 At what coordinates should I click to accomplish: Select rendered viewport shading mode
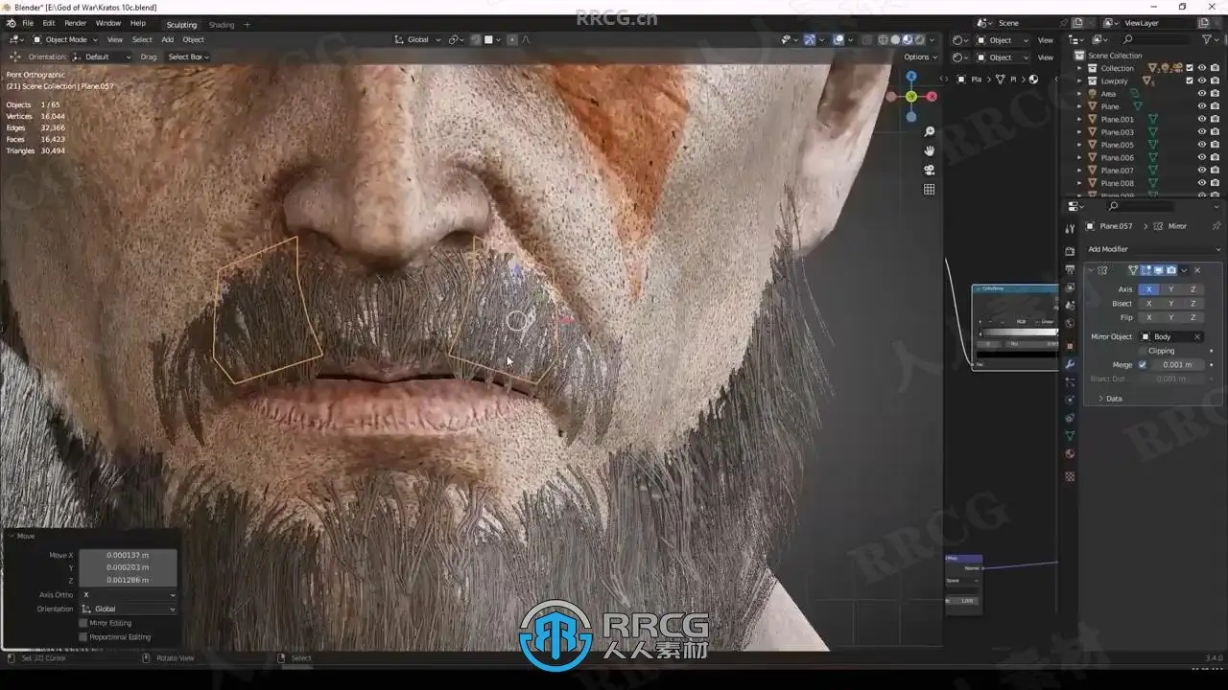coord(919,40)
